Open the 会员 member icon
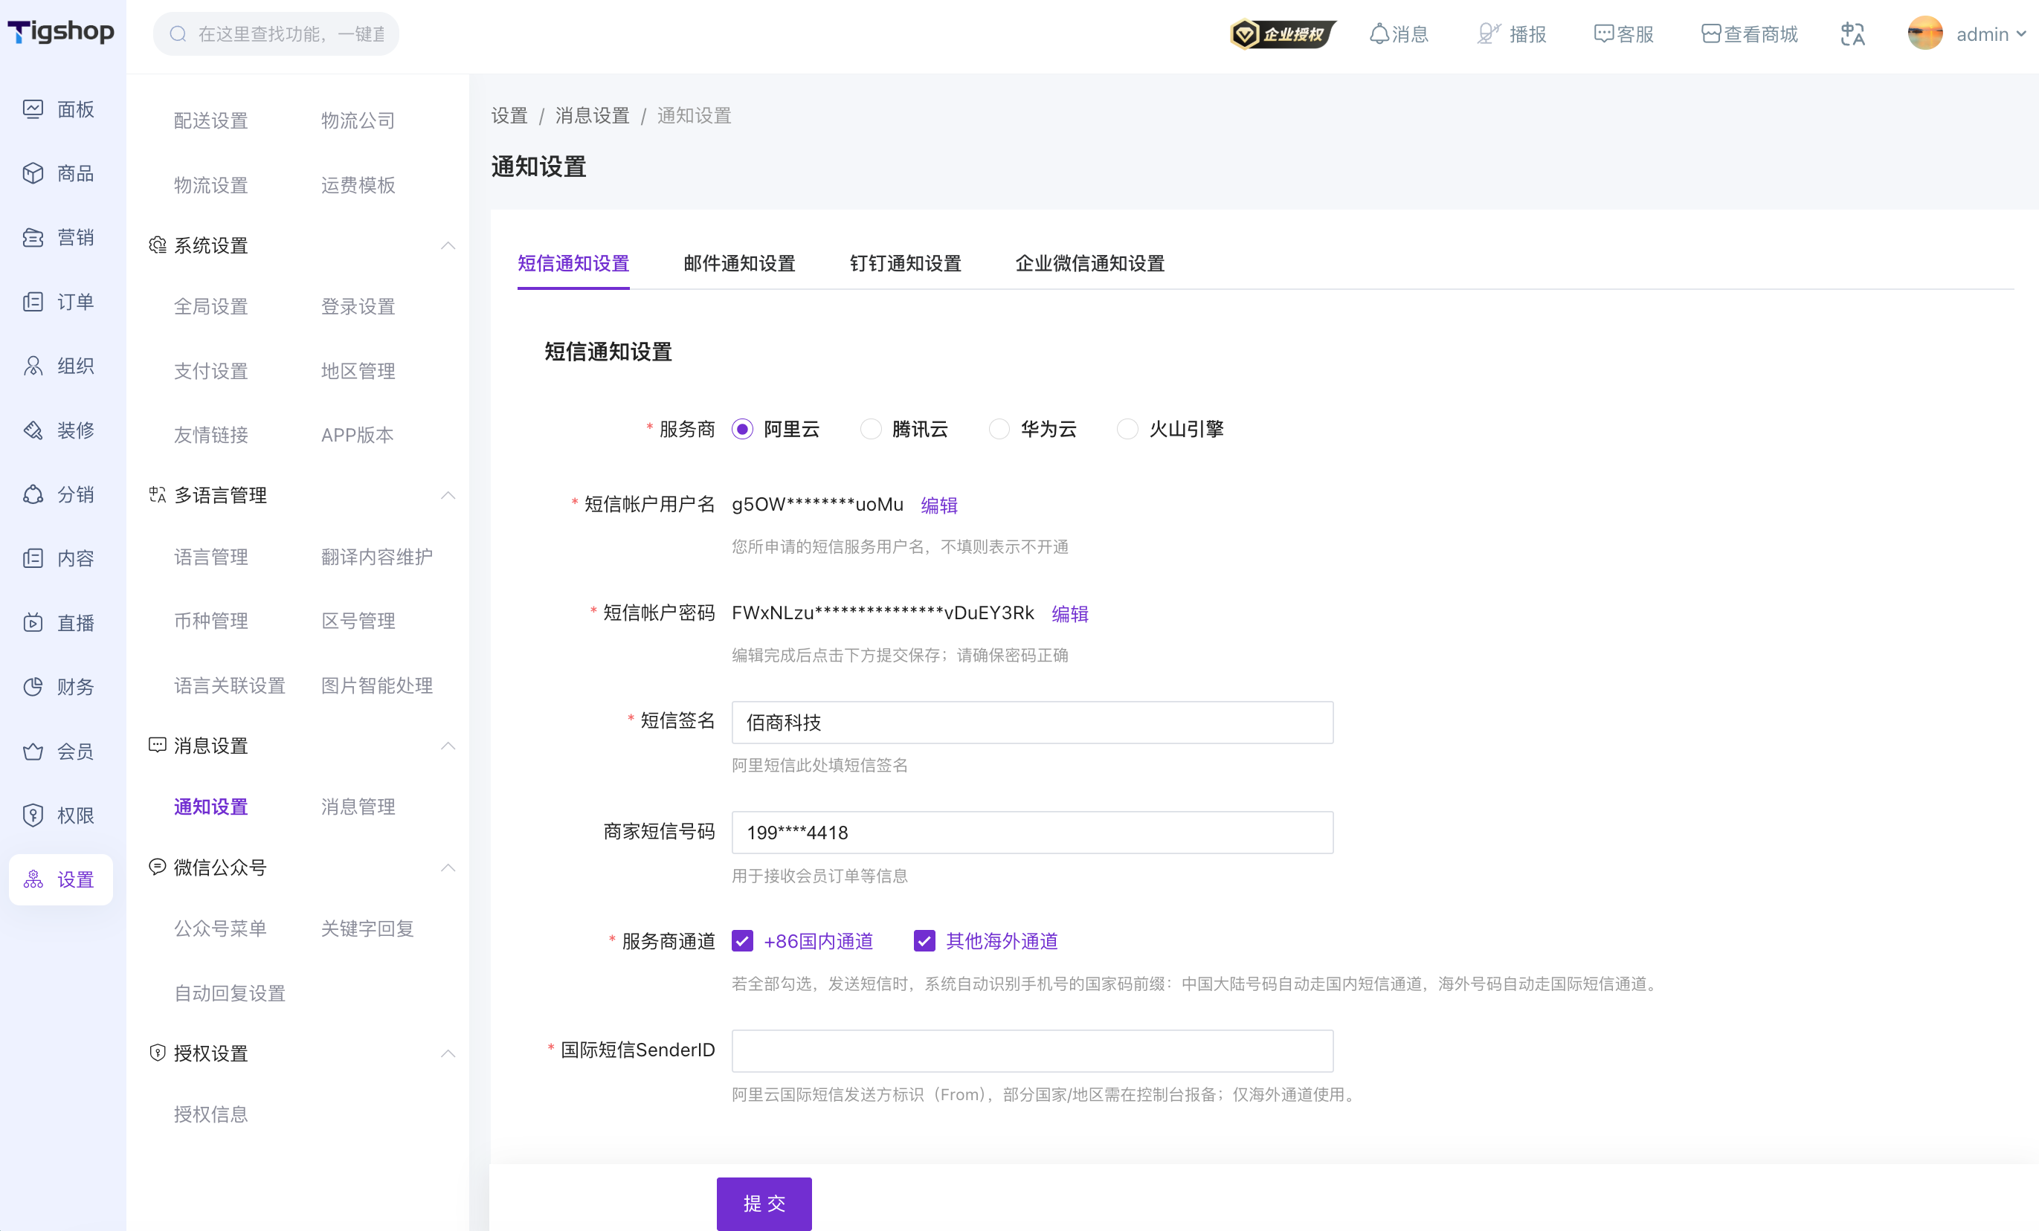 (33, 752)
